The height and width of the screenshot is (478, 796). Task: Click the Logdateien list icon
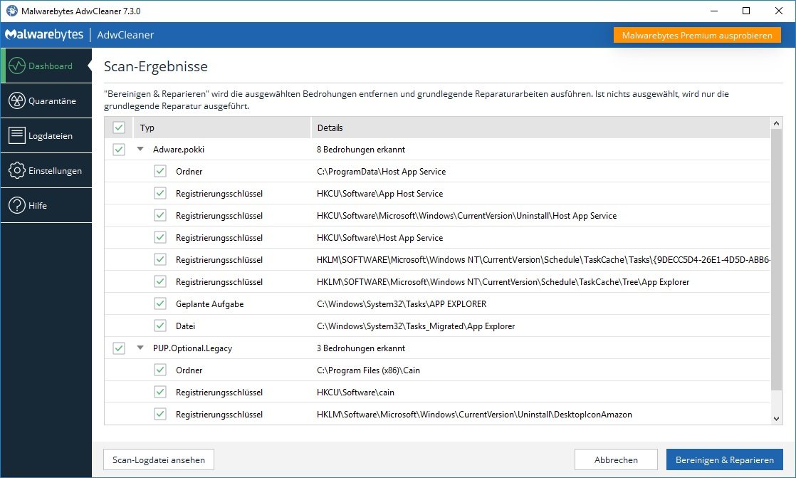[17, 135]
